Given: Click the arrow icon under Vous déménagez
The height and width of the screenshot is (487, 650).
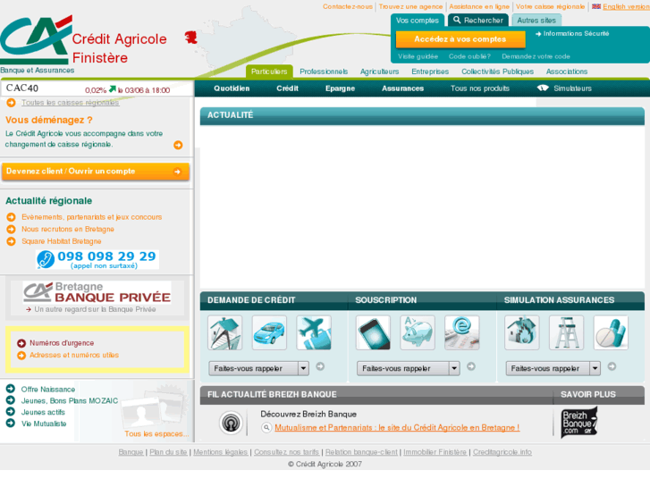Looking at the screenshot, I should 178,145.
